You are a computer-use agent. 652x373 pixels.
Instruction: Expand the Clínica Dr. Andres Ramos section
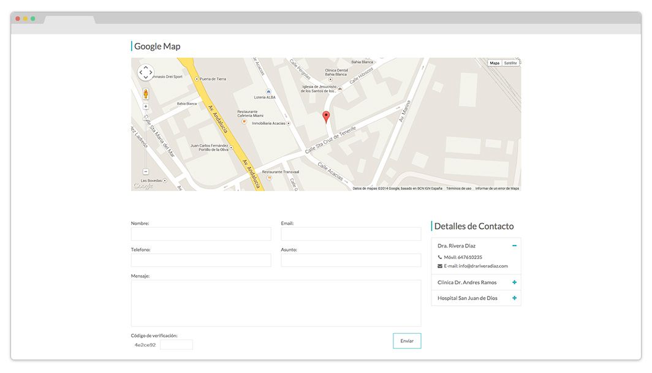click(514, 282)
